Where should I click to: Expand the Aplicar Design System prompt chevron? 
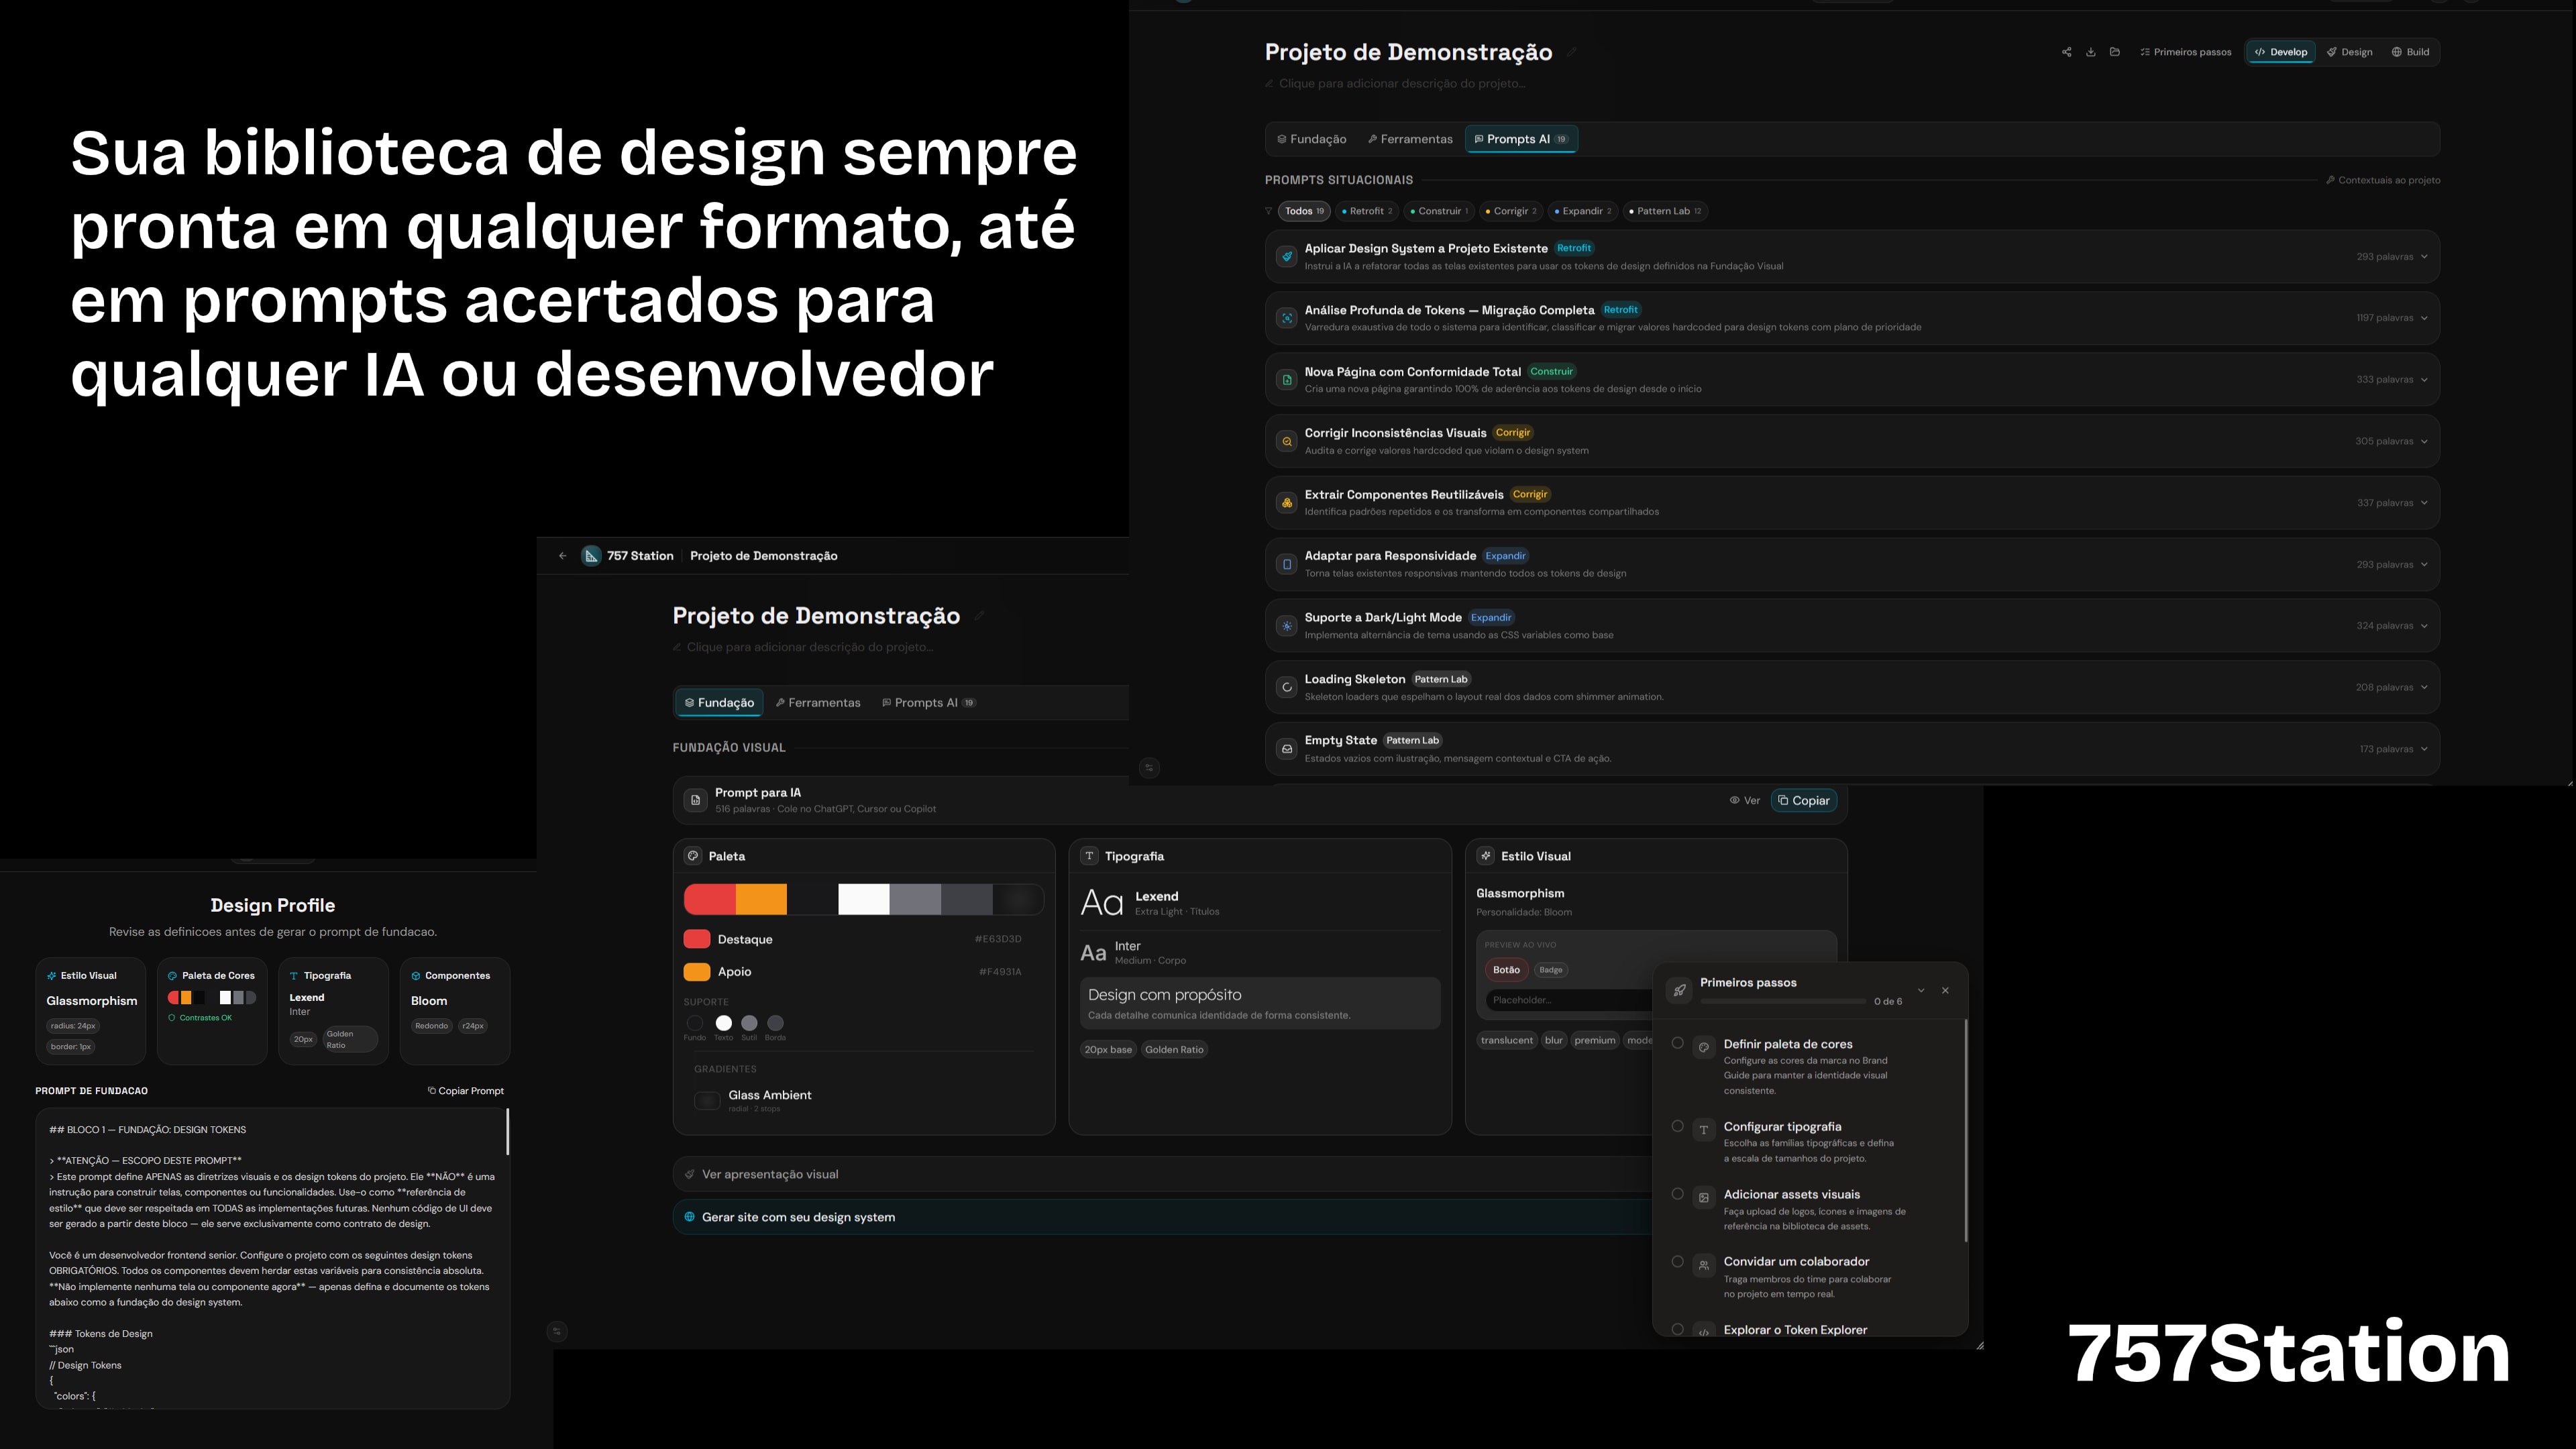coord(2424,257)
